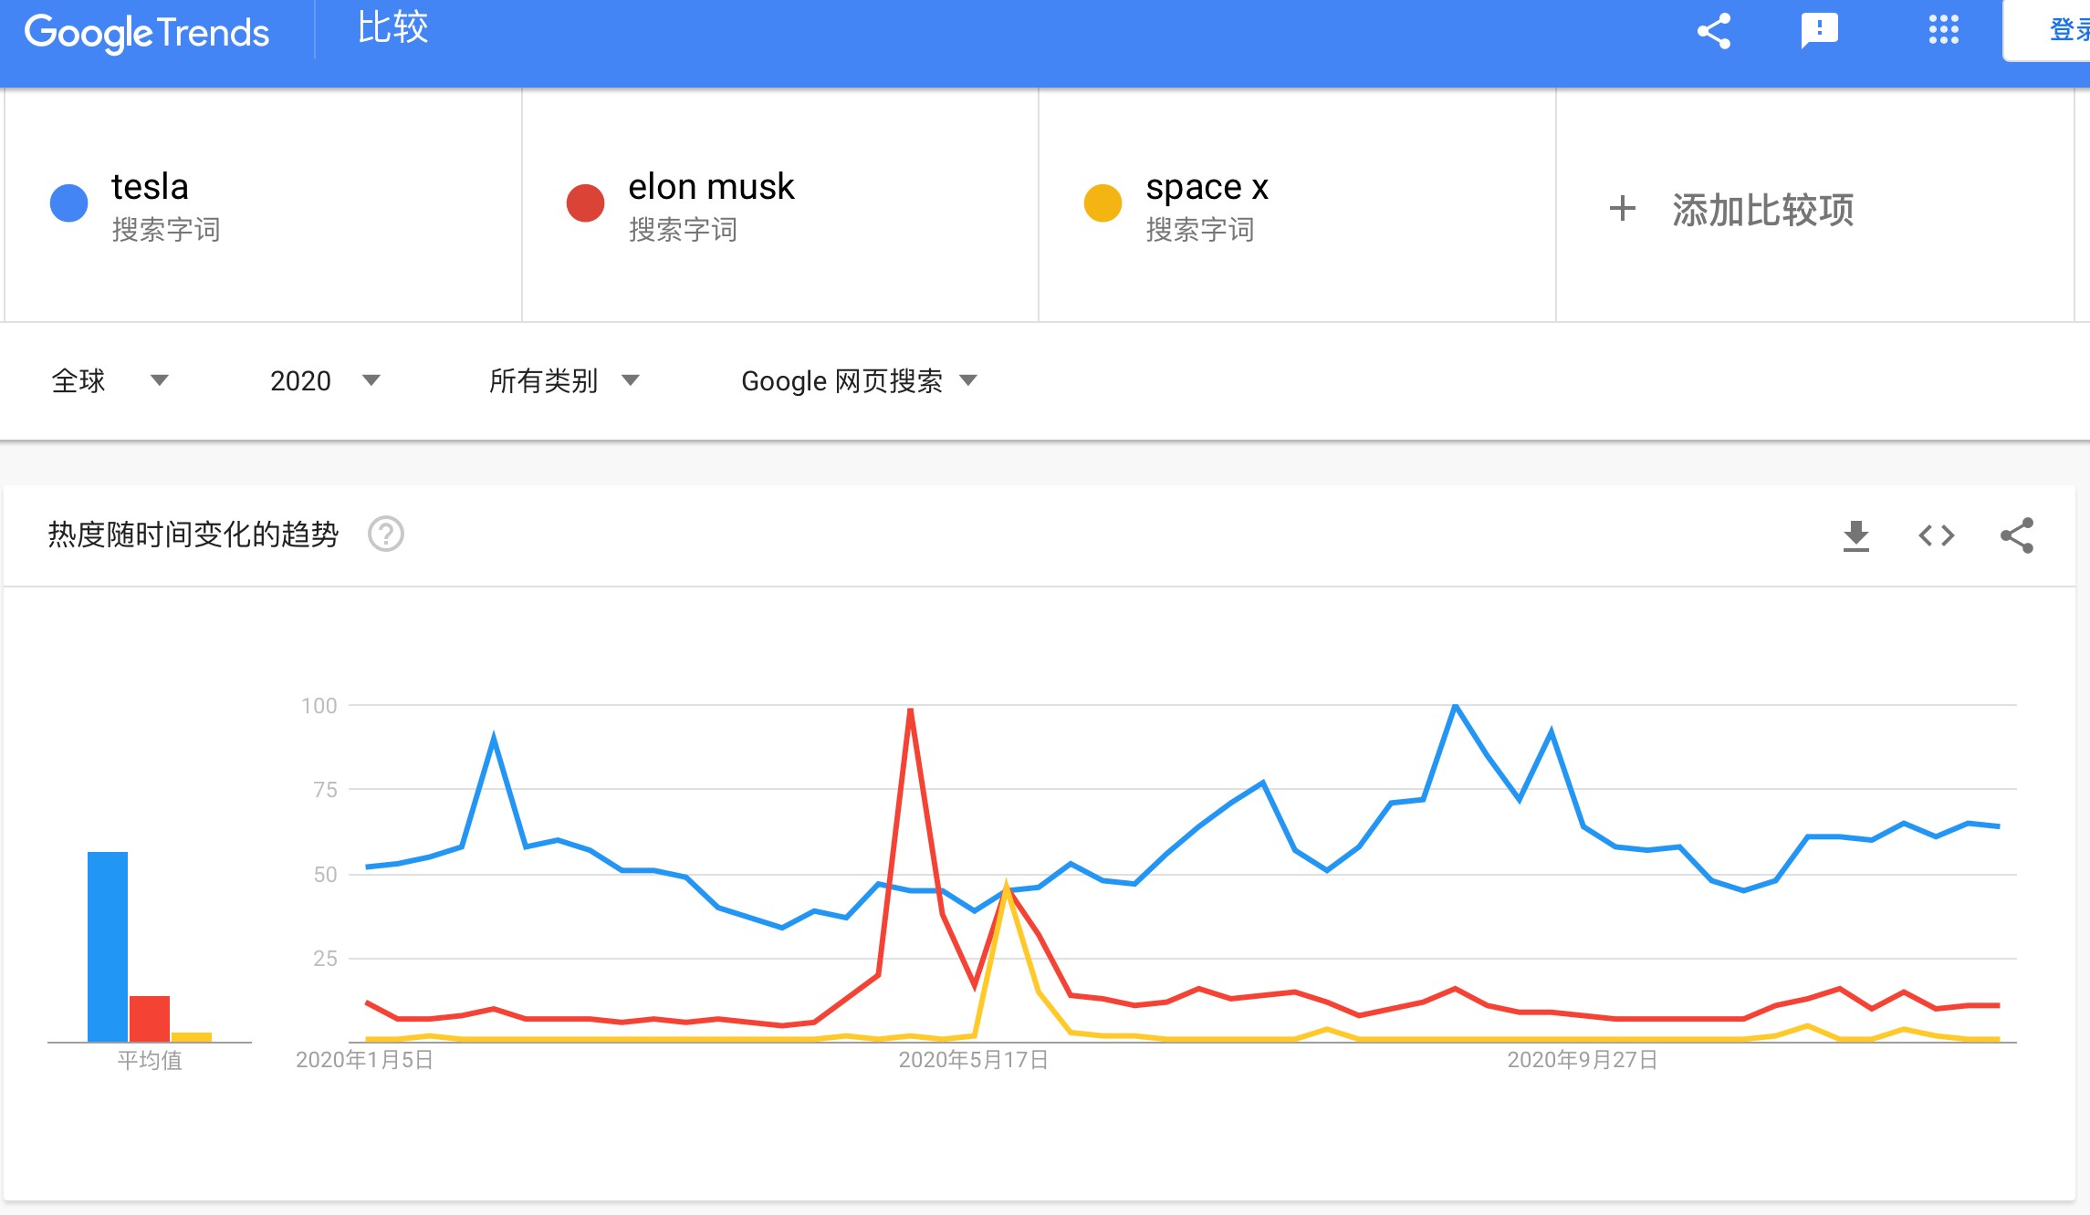Viewport: 2090px width, 1215px height.
Task: Click the red elon musk color dot
Action: 586,202
